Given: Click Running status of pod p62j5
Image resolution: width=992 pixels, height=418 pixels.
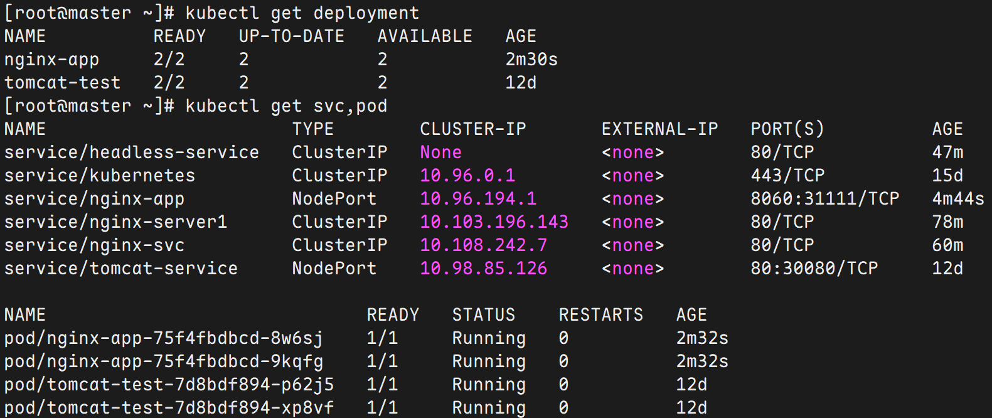Looking at the screenshot, I should point(489,385).
